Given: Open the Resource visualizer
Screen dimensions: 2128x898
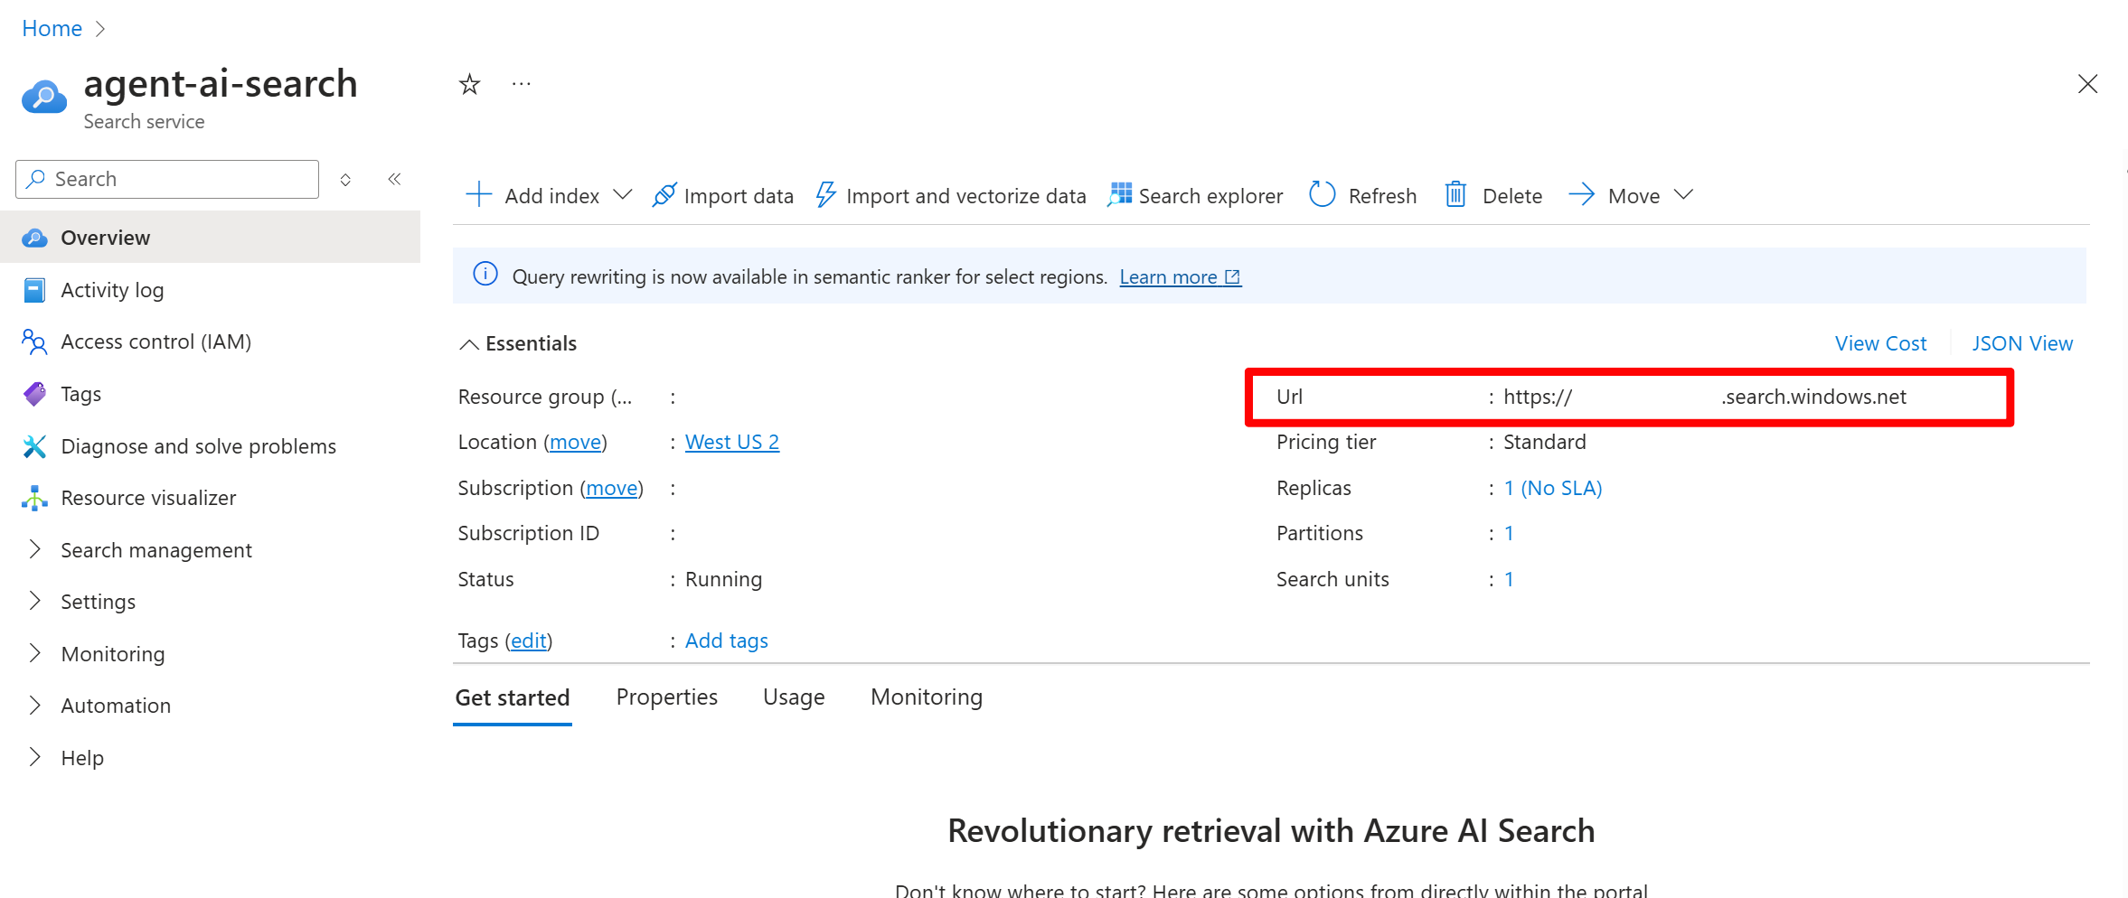Looking at the screenshot, I should (x=148, y=498).
